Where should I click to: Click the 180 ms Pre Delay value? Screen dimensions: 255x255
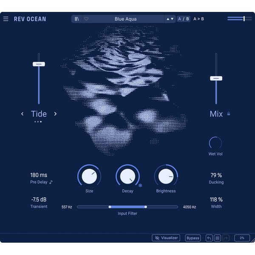click(39, 175)
